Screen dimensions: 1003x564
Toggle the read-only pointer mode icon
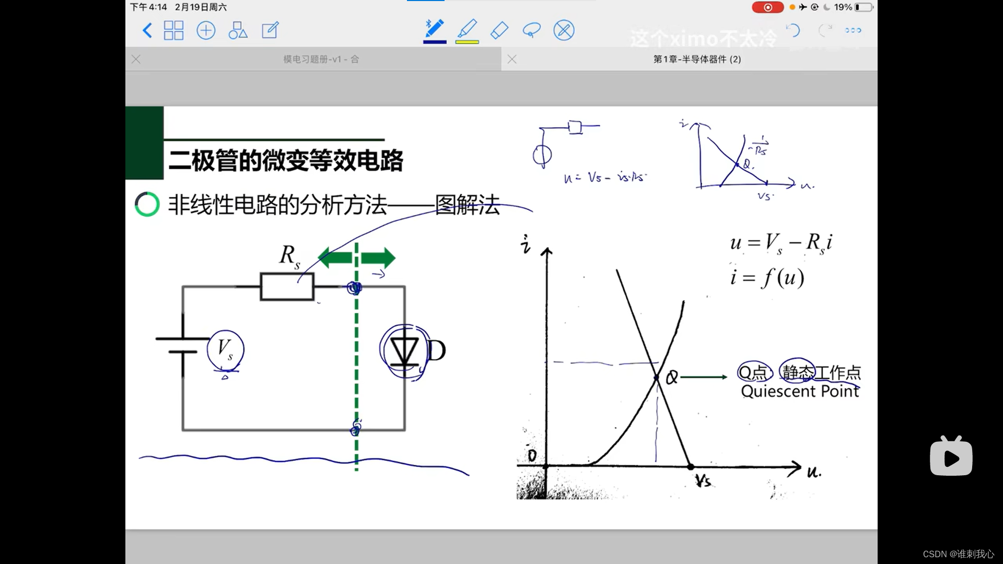point(564,30)
